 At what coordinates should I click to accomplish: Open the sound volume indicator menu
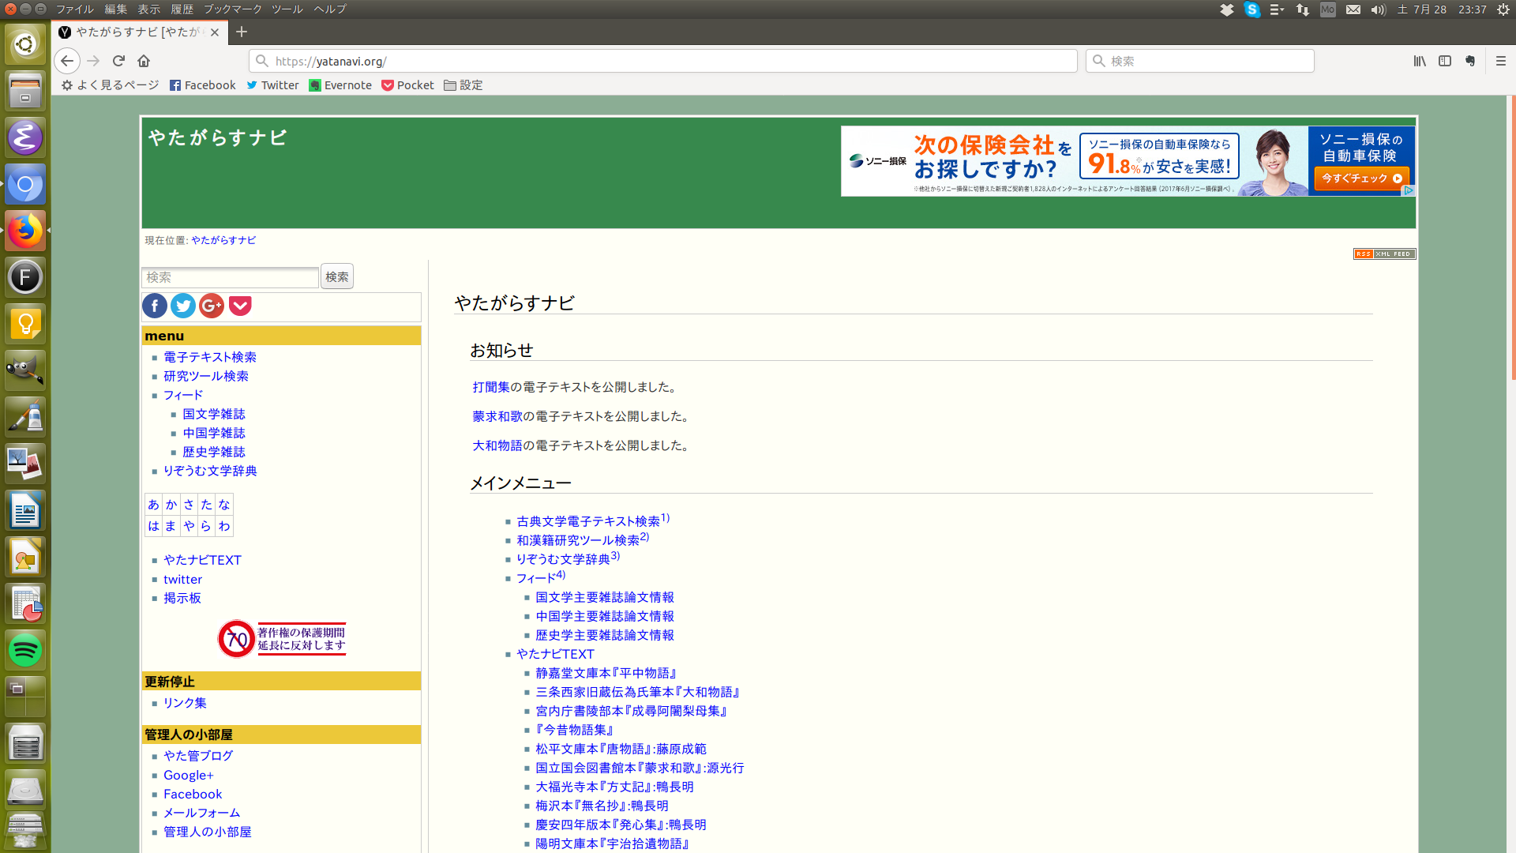1378,9
